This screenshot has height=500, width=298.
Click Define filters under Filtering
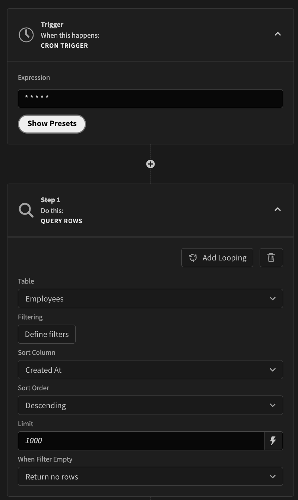click(47, 334)
